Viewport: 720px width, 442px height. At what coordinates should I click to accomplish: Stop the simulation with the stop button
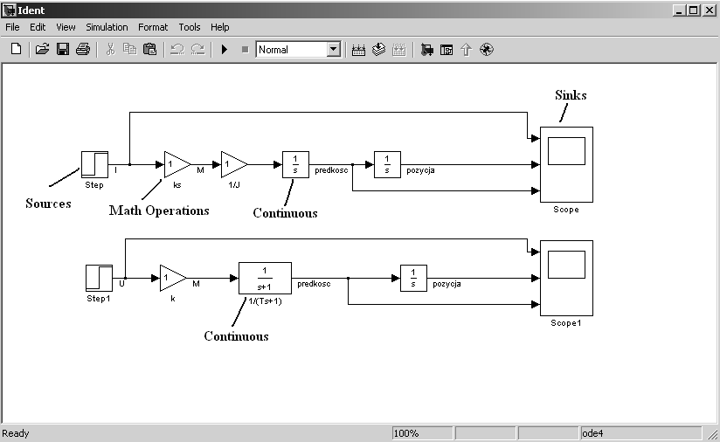tap(245, 50)
